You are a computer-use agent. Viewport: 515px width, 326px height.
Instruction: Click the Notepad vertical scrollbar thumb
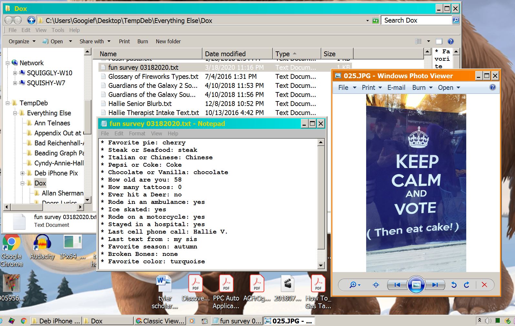[321, 198]
